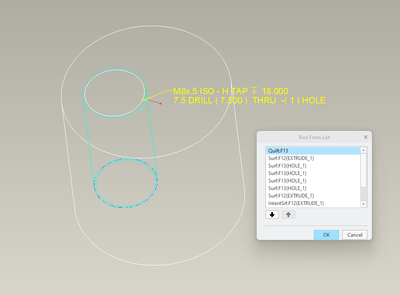The width and height of the screenshot is (400, 295).
Task: Select Quilt:F13 in the list
Action: tap(293, 150)
